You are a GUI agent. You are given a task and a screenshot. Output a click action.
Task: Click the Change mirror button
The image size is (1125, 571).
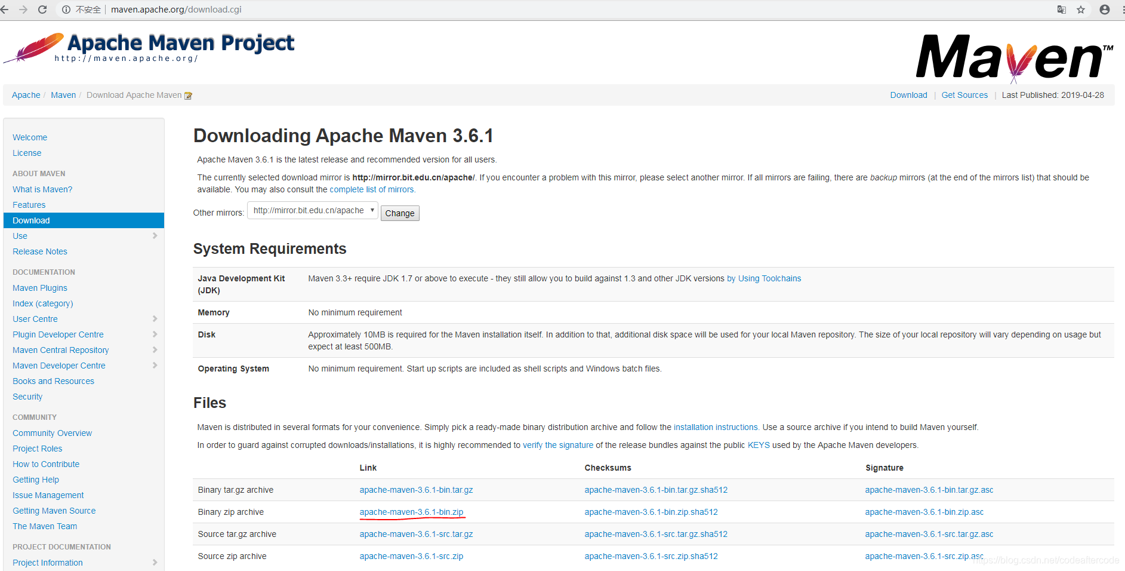[400, 213]
